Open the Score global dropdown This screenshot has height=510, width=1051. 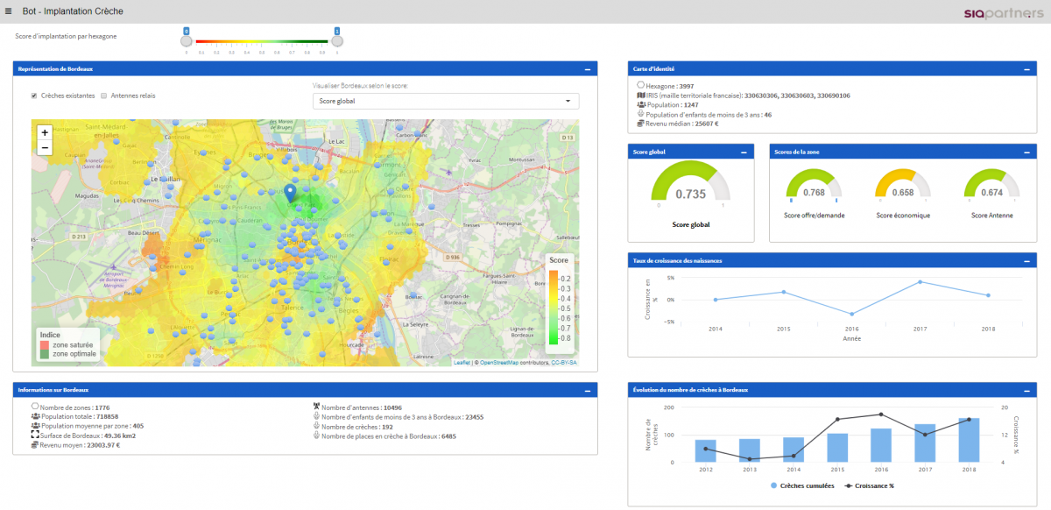(x=445, y=101)
